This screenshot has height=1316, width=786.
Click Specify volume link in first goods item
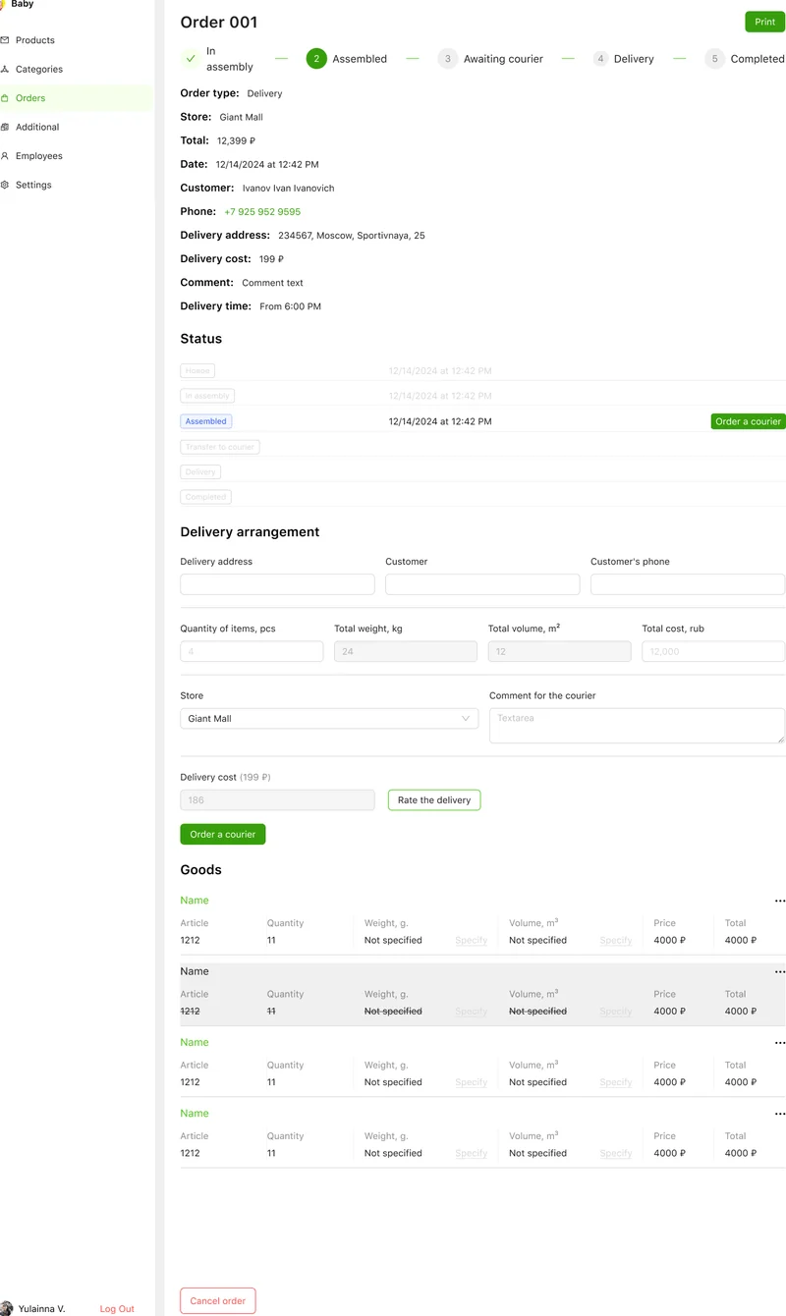point(616,941)
